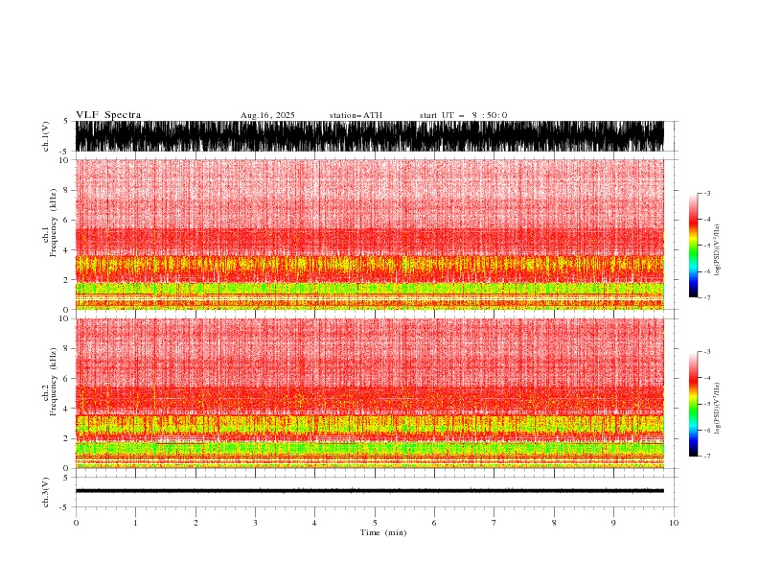Click the "VLF Spectra" plot title
The width and height of the screenshot is (759, 587).
(108, 115)
